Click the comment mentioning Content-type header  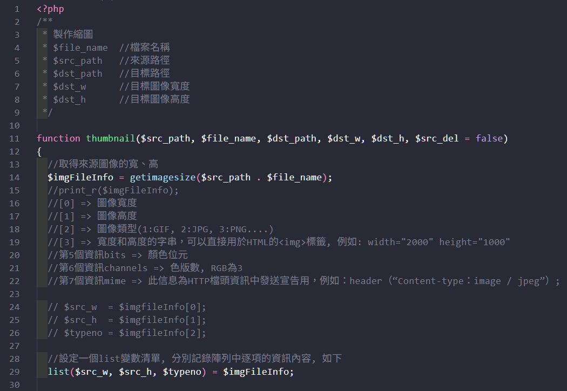tap(302, 281)
